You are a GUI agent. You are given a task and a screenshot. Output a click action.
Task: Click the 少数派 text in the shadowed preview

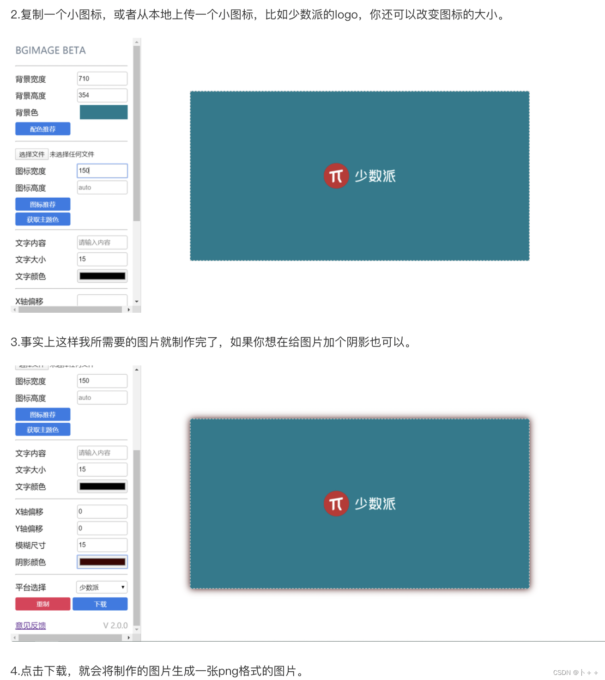pos(375,504)
